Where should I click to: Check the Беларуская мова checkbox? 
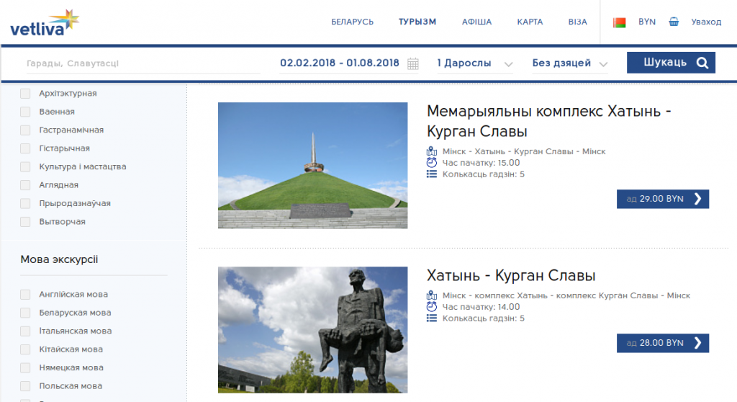pos(25,313)
